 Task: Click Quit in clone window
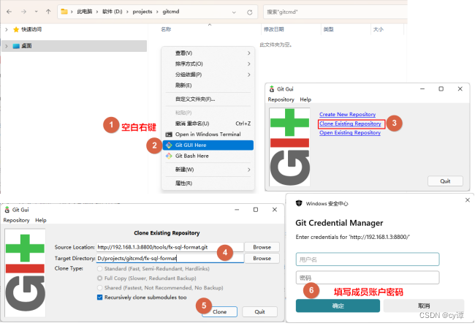pyautogui.click(x=259, y=312)
